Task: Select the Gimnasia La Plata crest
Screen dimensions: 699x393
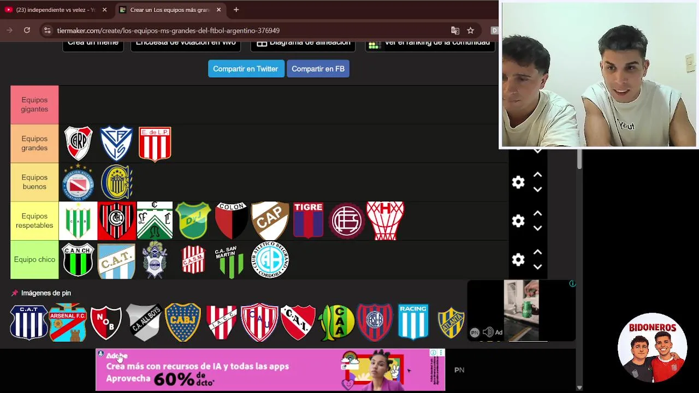Action: tap(155, 260)
